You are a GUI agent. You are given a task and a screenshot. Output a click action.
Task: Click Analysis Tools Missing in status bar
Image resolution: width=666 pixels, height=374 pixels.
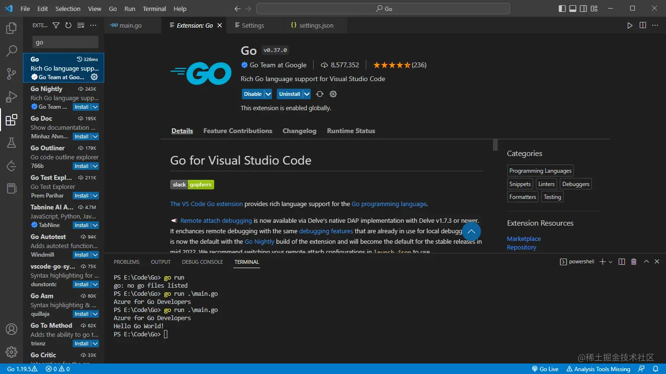coord(598,369)
